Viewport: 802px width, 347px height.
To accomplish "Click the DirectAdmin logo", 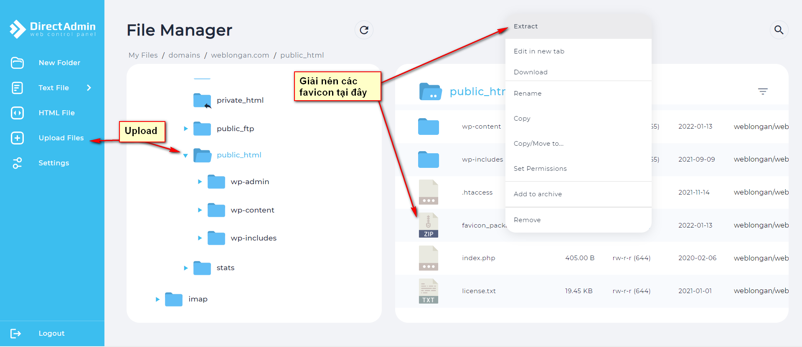I will click(x=53, y=29).
